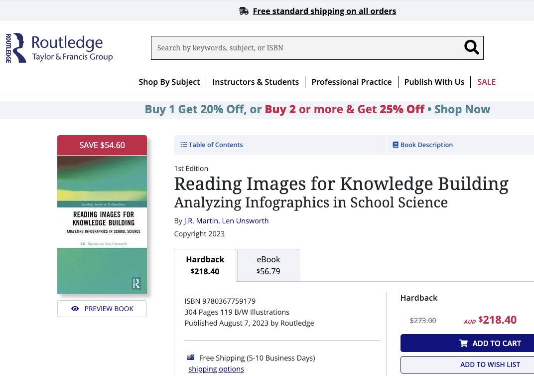This screenshot has height=376, width=534.
Task: Click the SAVE $54.60 badge
Action: coord(102,145)
